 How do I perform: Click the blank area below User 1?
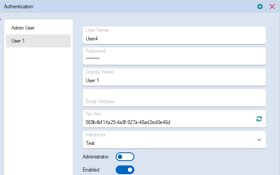click(38, 109)
